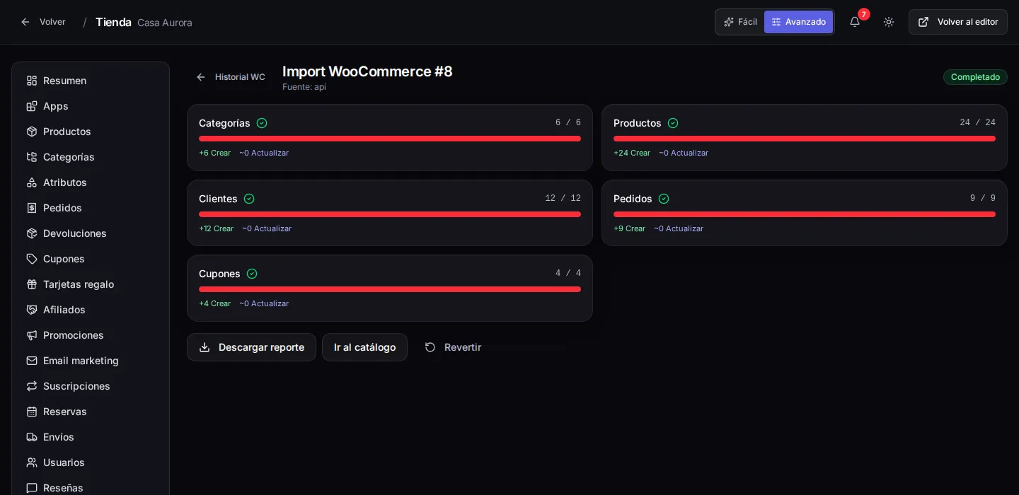Click the "+6 Crear" text
This screenshot has width=1019, height=495.
coord(214,153)
